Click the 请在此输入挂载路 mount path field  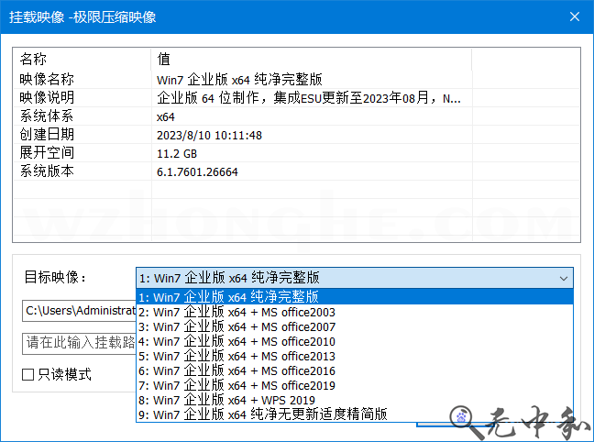click(x=79, y=343)
